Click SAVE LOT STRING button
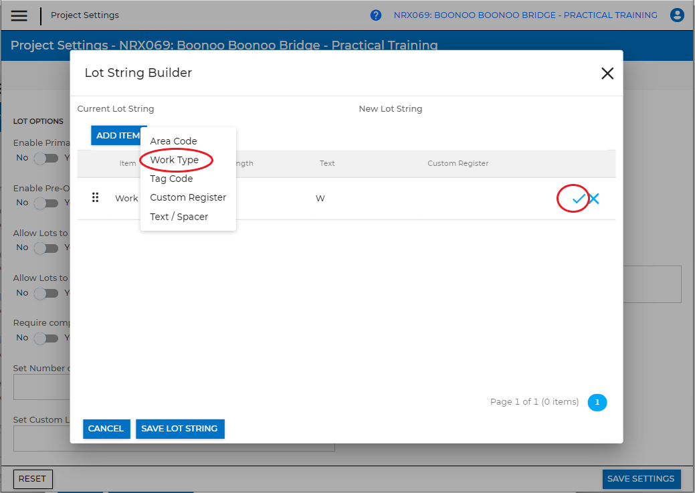 (x=179, y=429)
